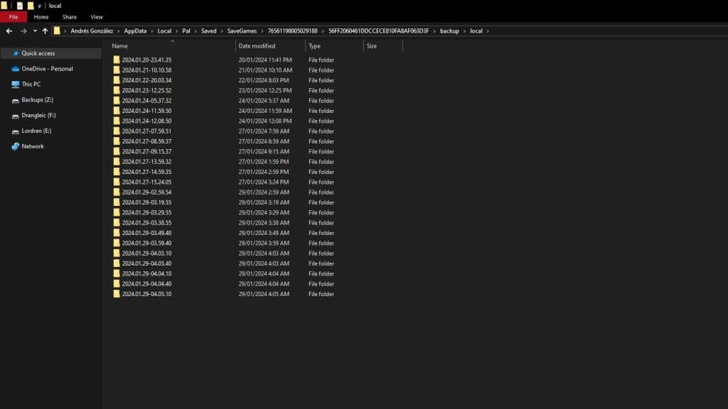The width and height of the screenshot is (728, 409).
Task: Expand chevron after backup in breadcrumb
Action: [x=464, y=31]
